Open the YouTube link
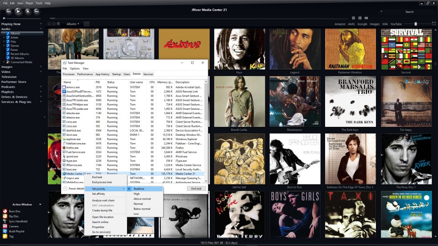 click(x=396, y=24)
